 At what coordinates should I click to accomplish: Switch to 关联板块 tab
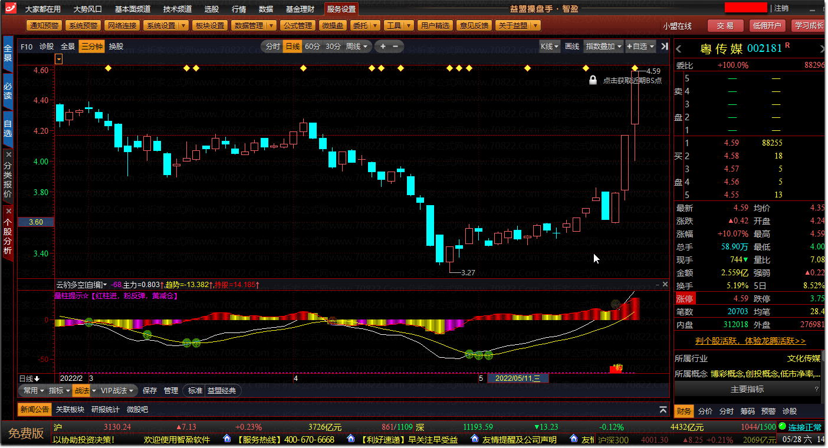click(70, 410)
